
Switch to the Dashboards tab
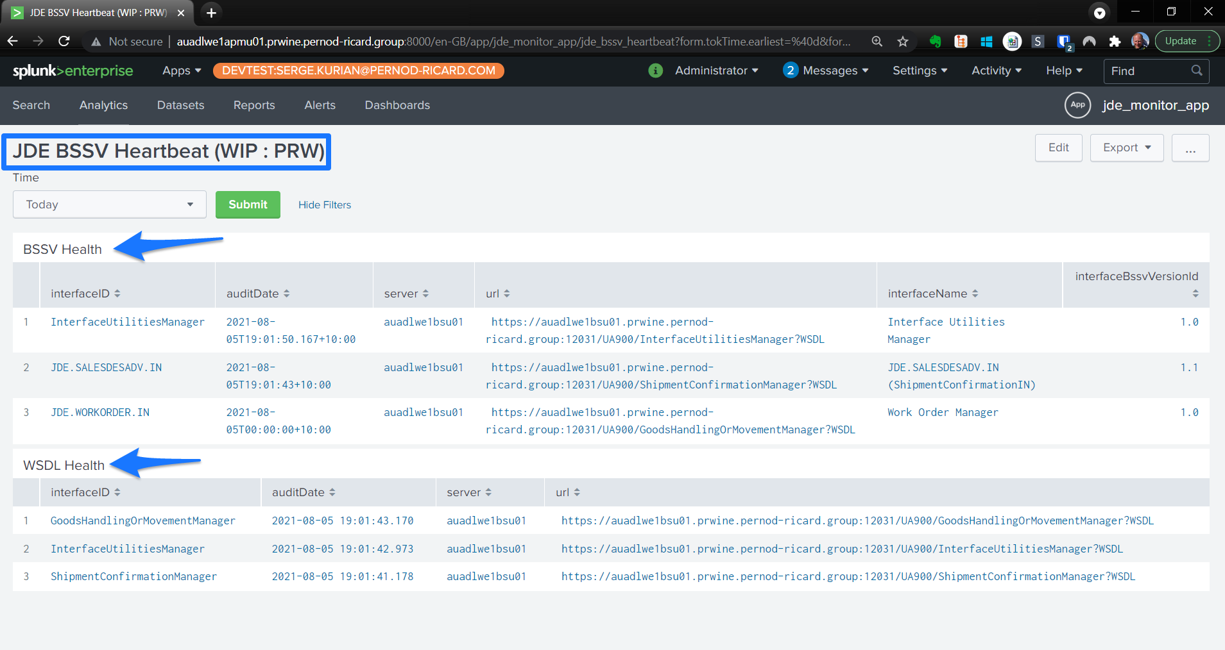[397, 105]
